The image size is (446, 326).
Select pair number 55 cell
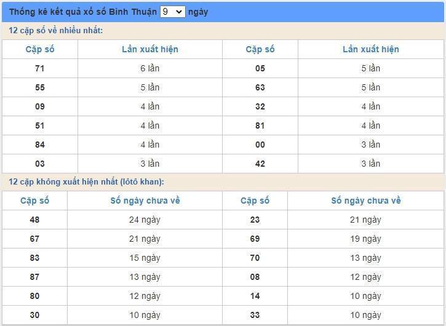[40, 87]
